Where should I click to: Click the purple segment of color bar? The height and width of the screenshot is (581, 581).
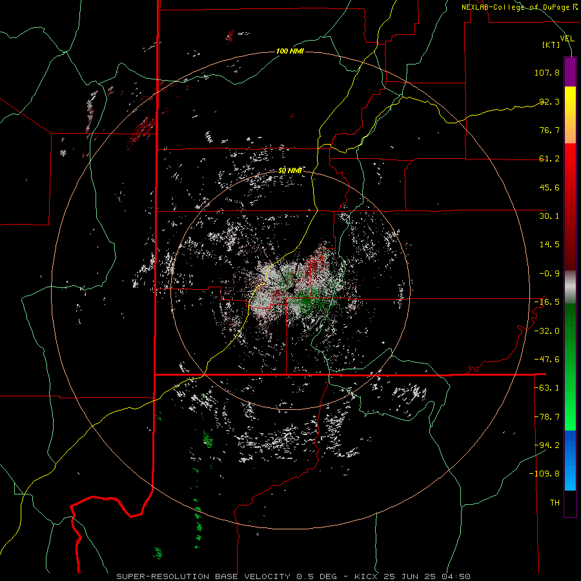(x=570, y=72)
